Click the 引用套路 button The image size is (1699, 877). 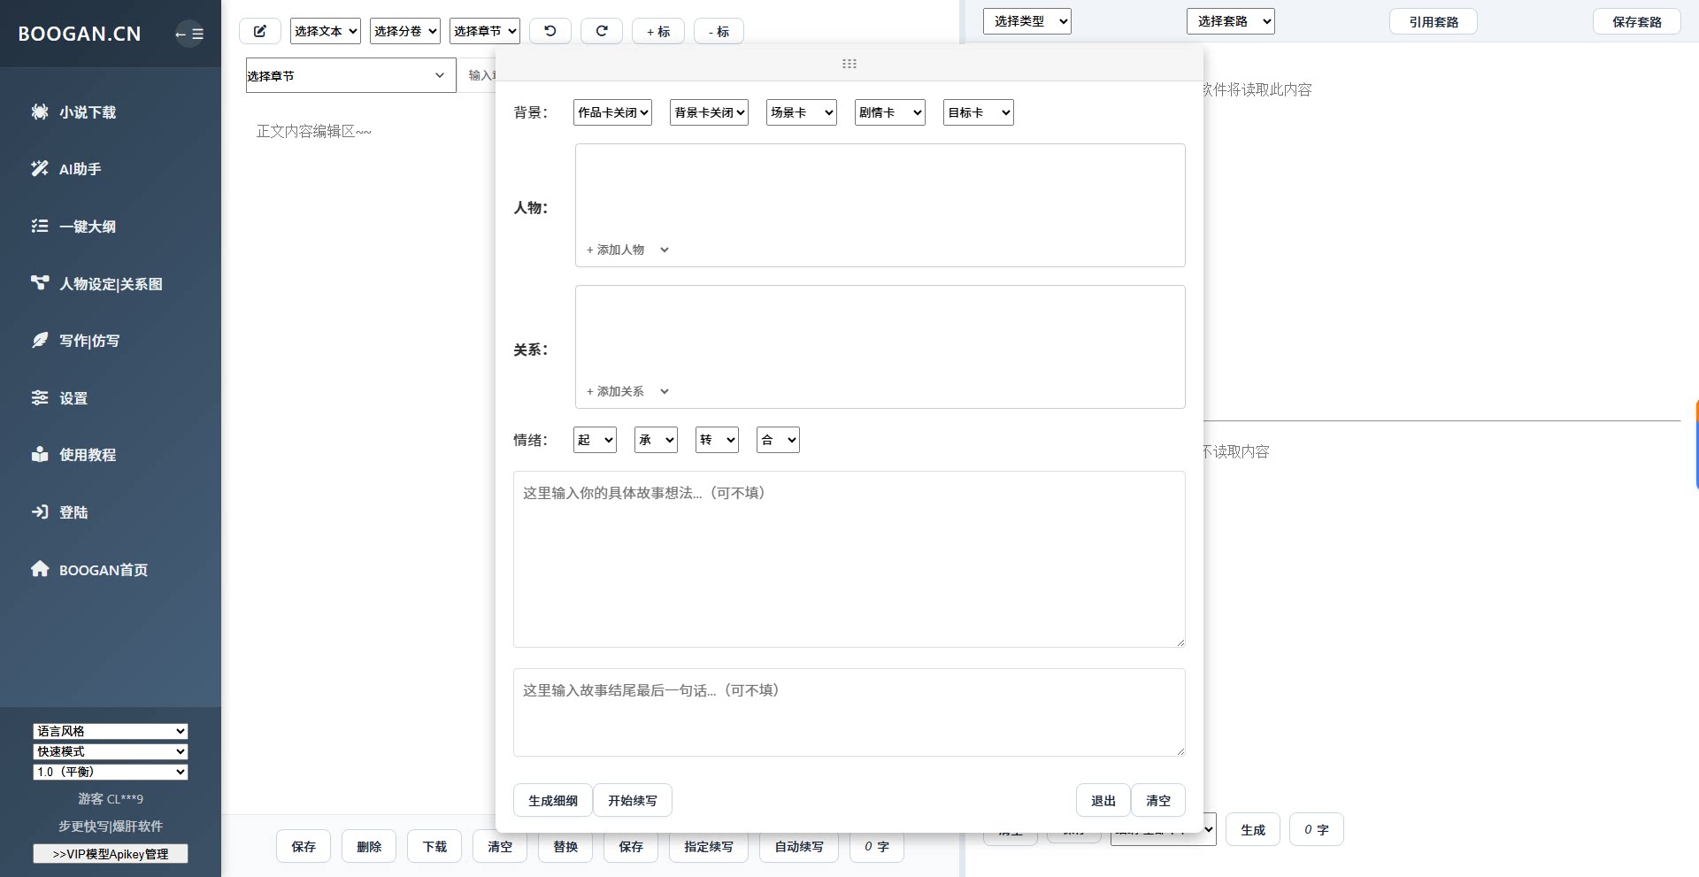[1433, 21]
